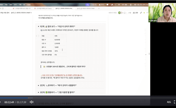Enter fullscreen with the video expand icon
Screen dimensions: 176x108
point(175,102)
